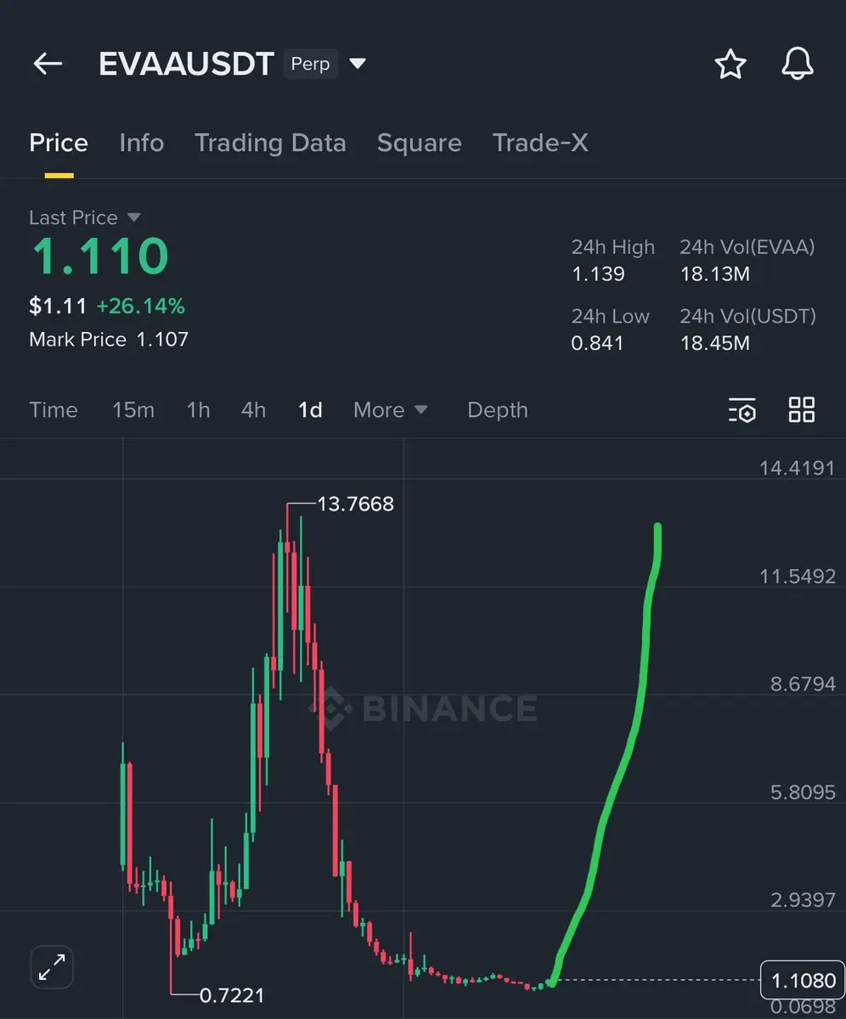Select the 15m timeframe
Image resolution: width=846 pixels, height=1019 pixels.
(133, 410)
